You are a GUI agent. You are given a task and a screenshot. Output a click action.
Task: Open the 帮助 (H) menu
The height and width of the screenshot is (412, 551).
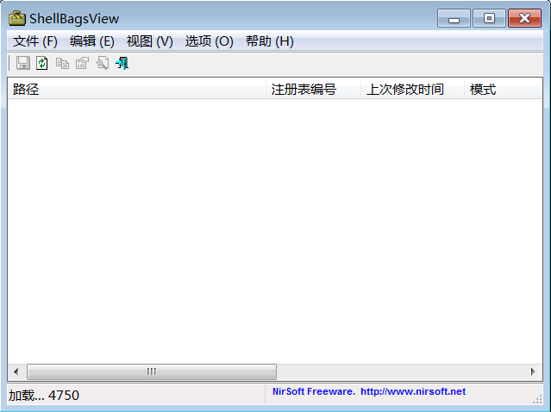(x=270, y=41)
